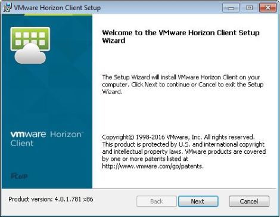Click the vmware Horizon Client brand text

pyautogui.click(x=47, y=139)
